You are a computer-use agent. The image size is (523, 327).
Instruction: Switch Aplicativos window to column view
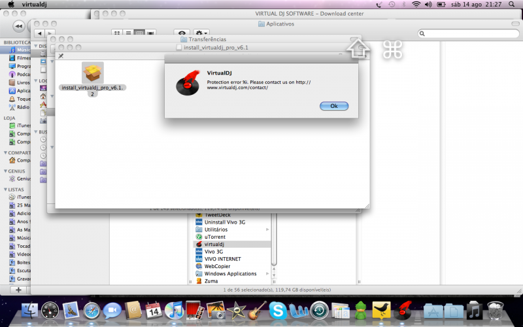tap(139, 33)
